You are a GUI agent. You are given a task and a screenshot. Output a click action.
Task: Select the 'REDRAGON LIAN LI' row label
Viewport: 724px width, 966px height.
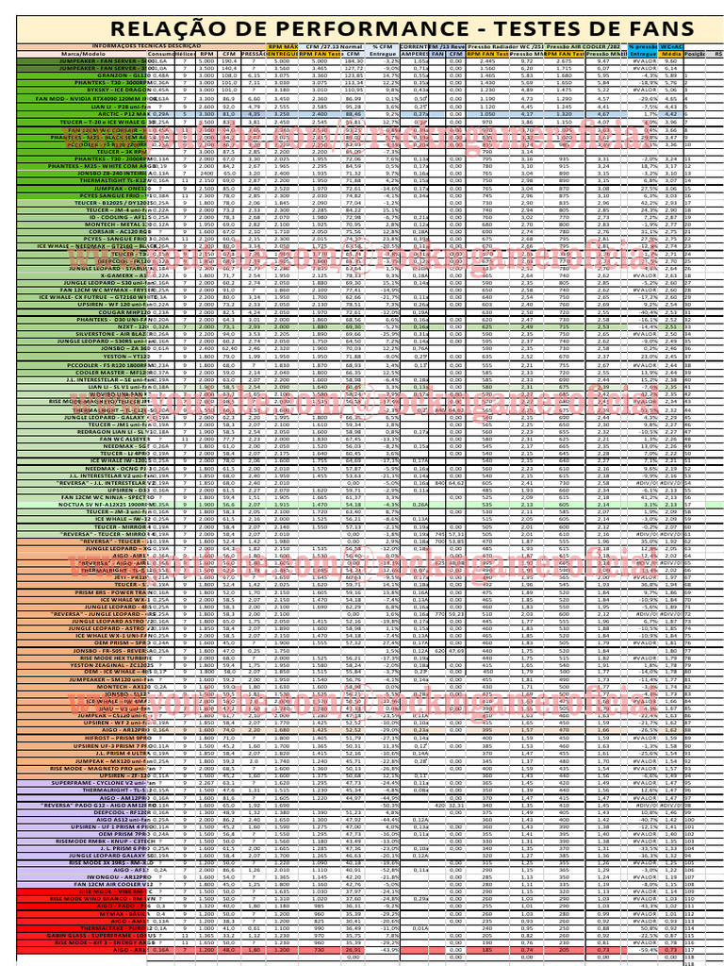point(114,432)
